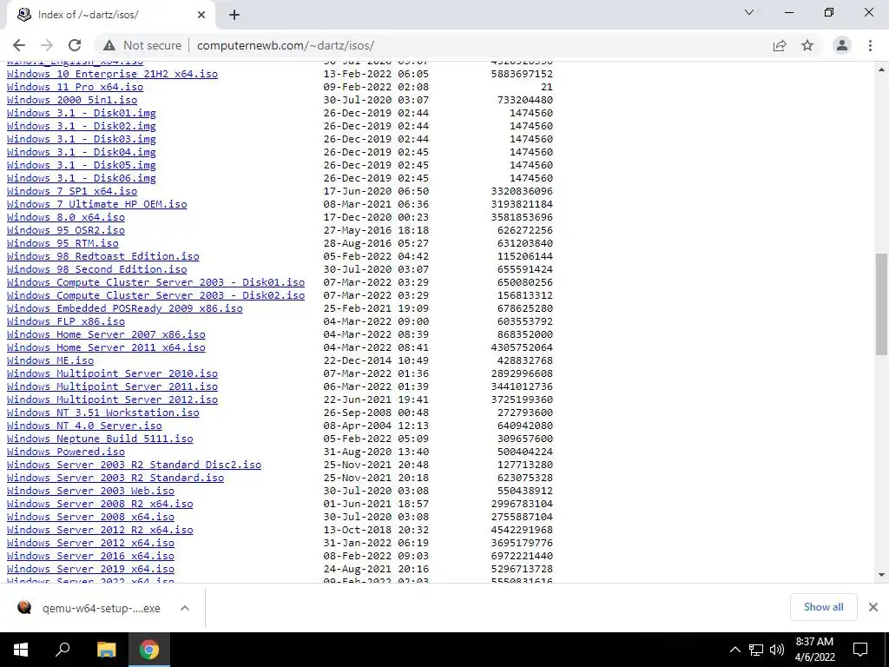Open Windows_98_Redtoast_Edition.iso link
889x667 pixels.
coord(103,256)
